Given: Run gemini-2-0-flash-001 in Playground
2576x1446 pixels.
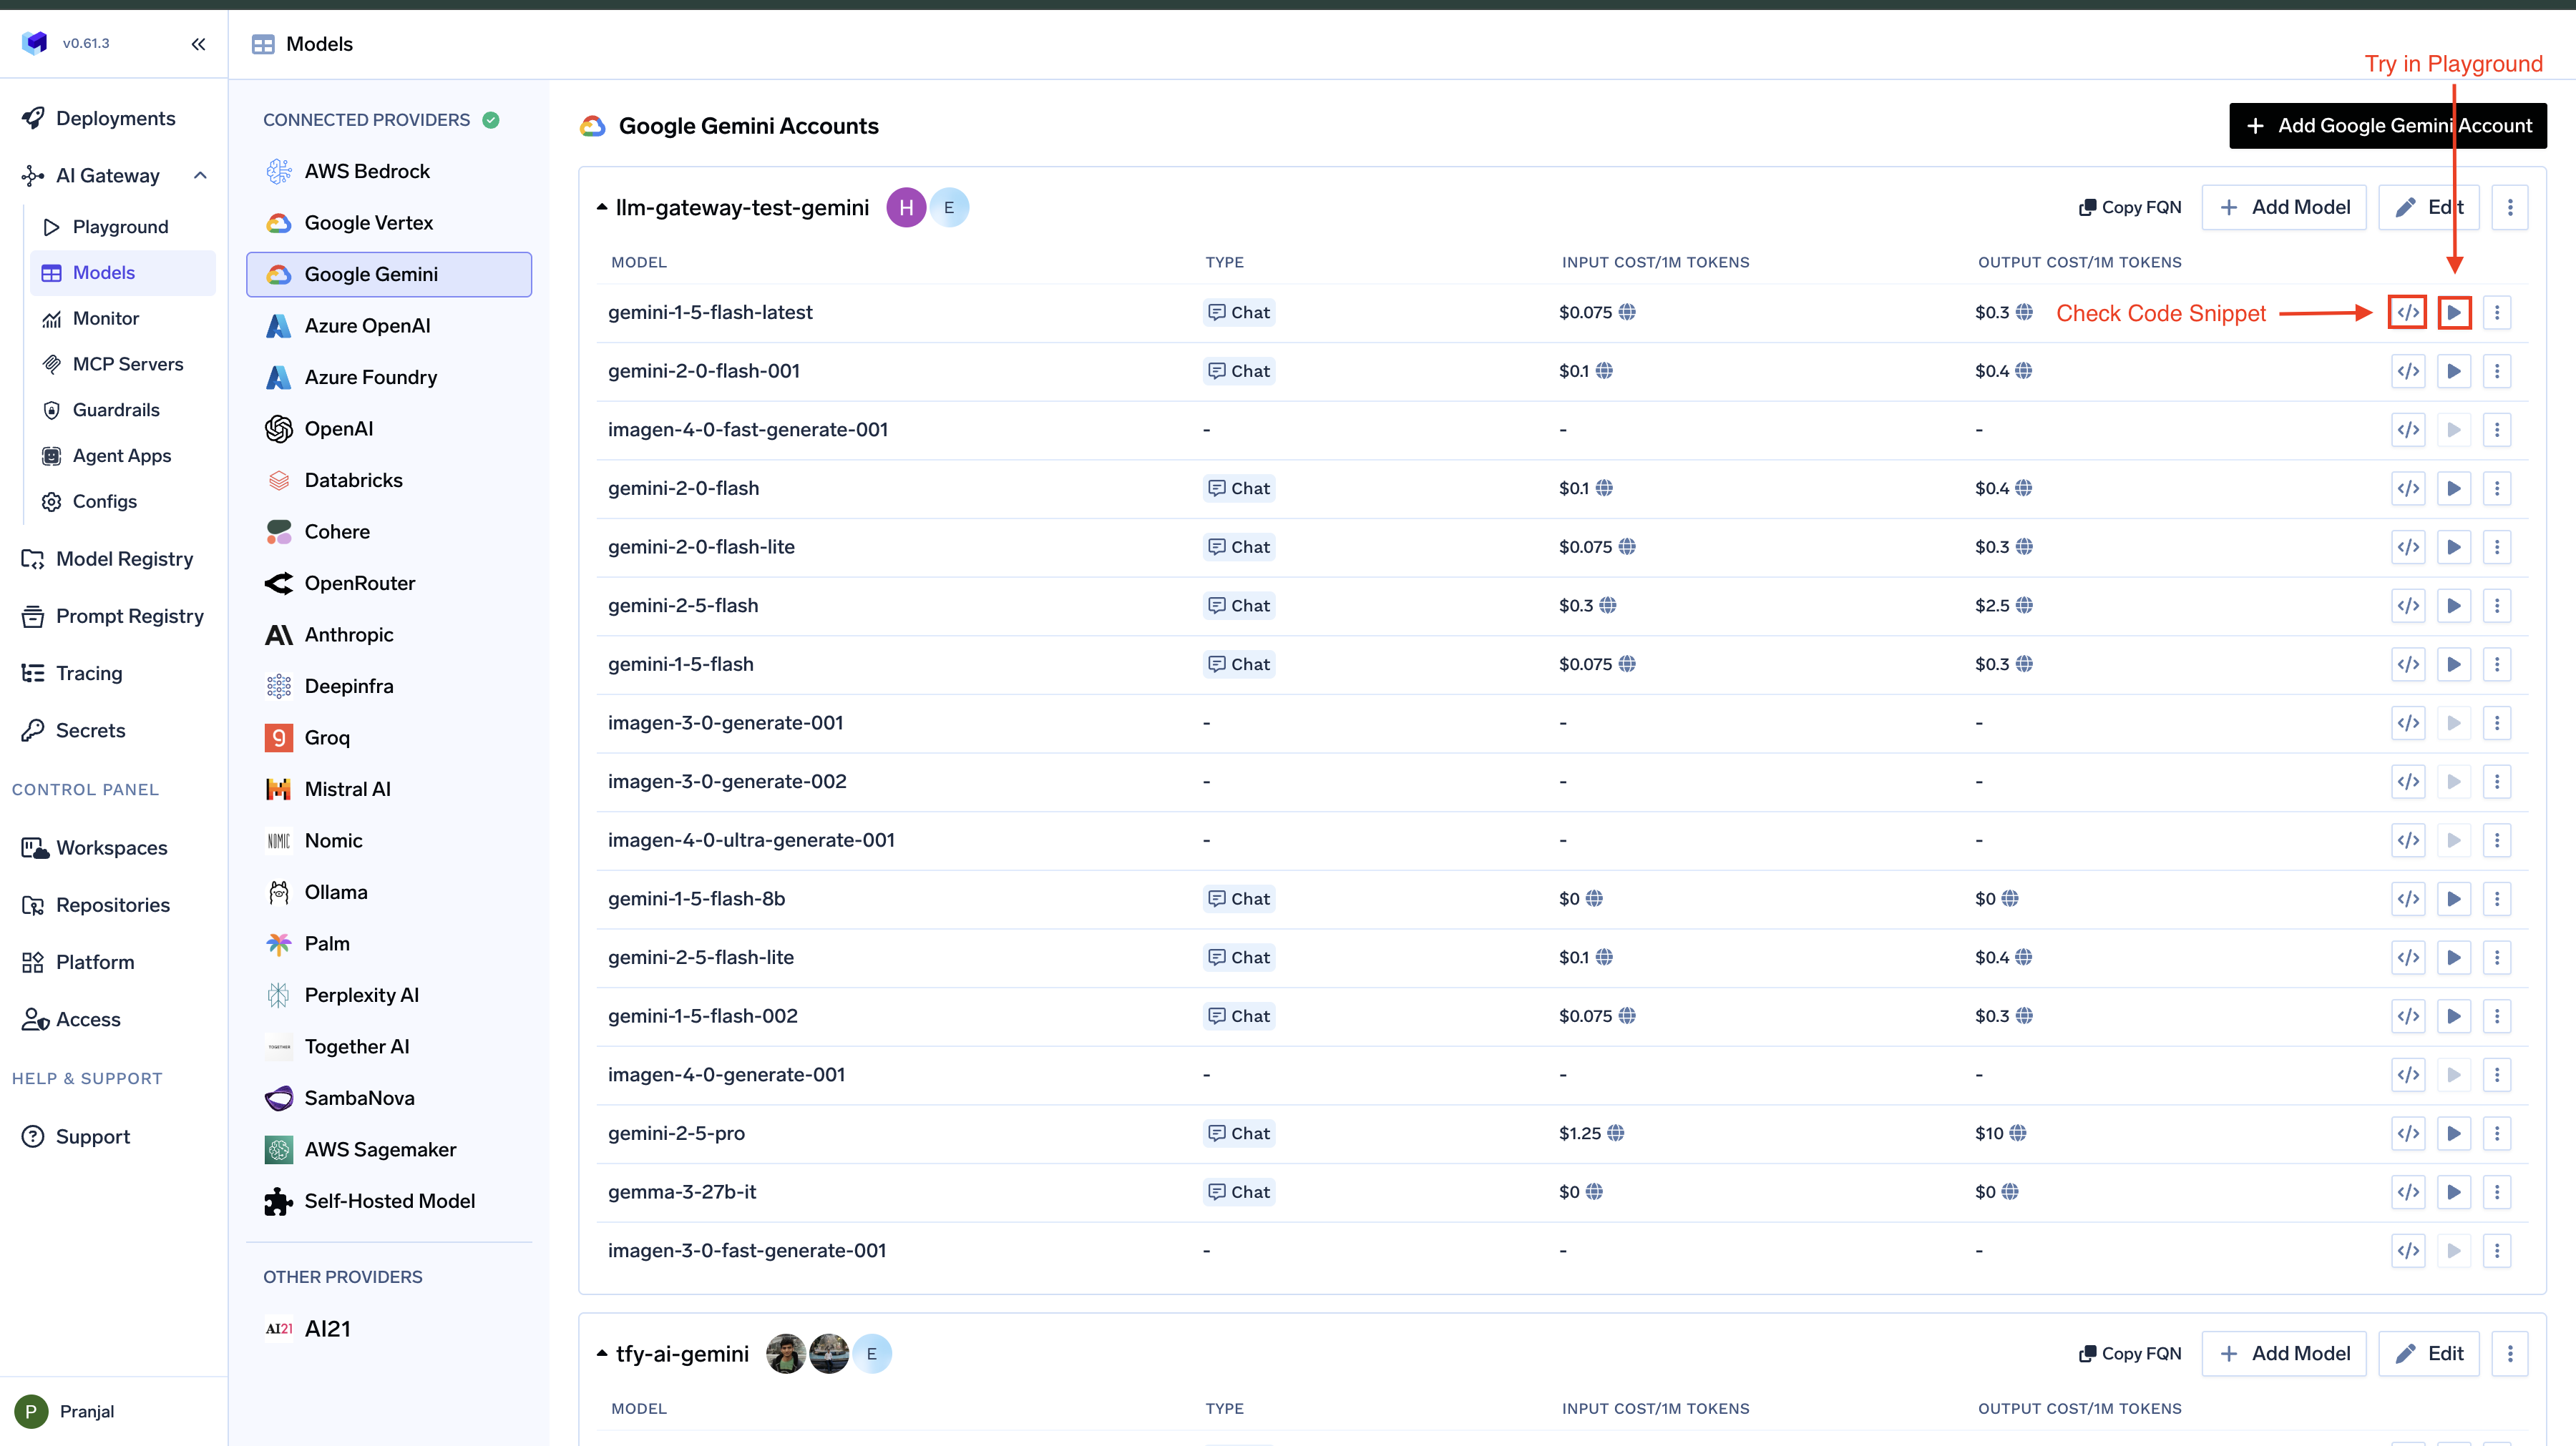Looking at the screenshot, I should (x=2454, y=370).
